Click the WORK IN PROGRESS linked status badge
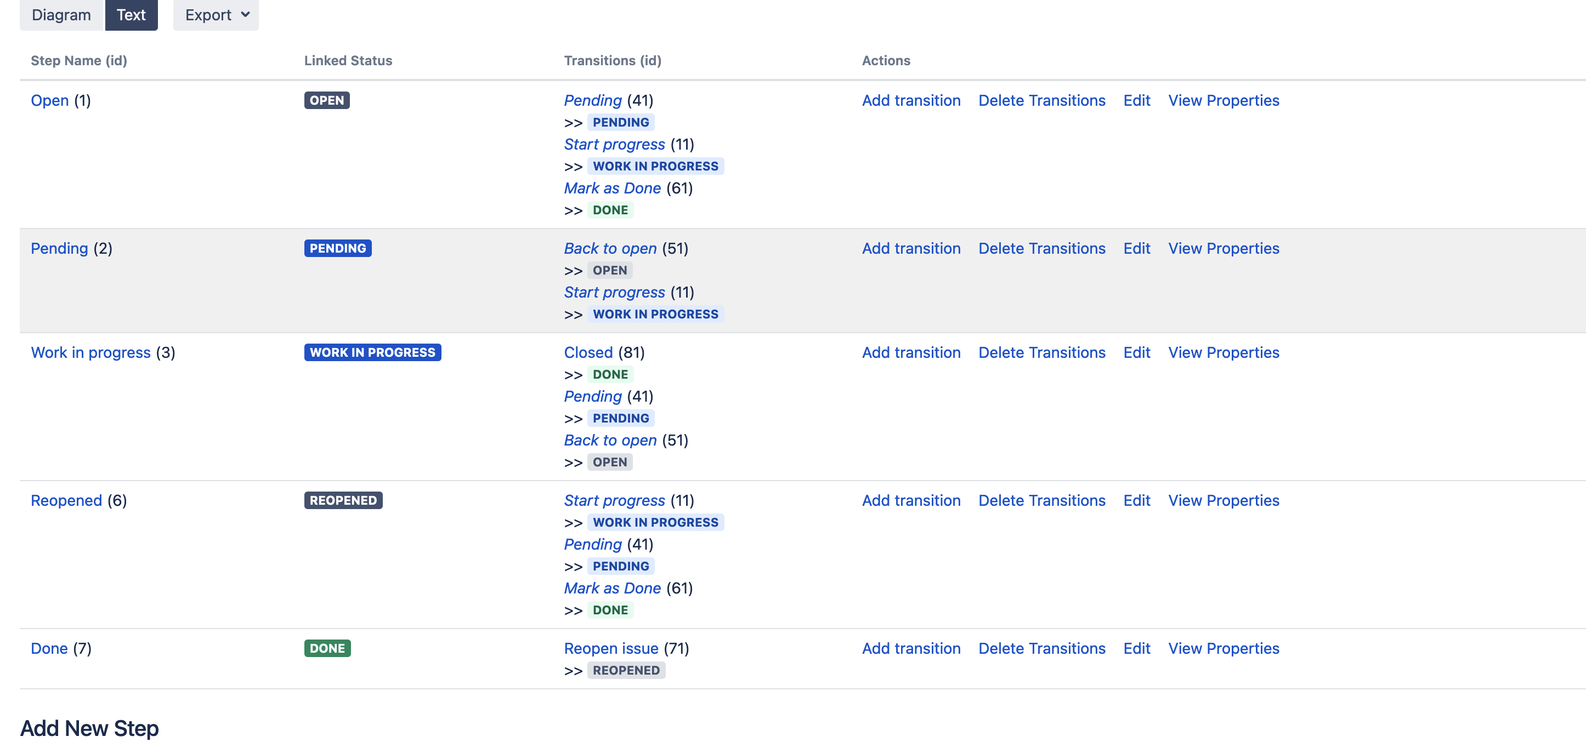 point(372,352)
